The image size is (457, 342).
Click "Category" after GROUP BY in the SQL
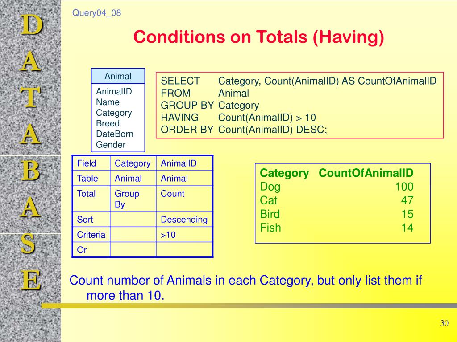[238, 105]
